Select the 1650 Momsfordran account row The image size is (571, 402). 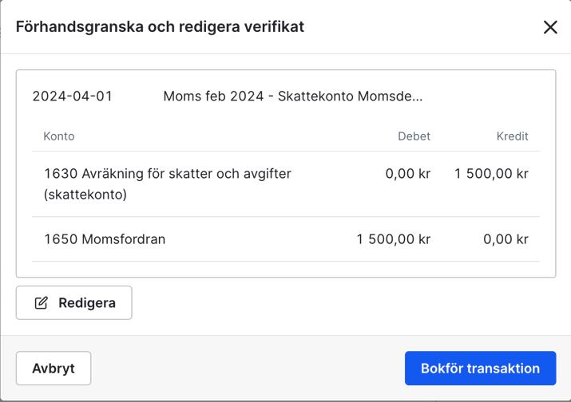coord(105,239)
